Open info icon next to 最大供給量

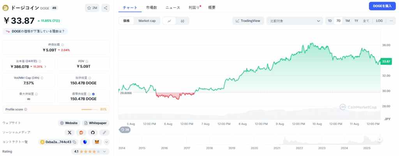(36, 94)
